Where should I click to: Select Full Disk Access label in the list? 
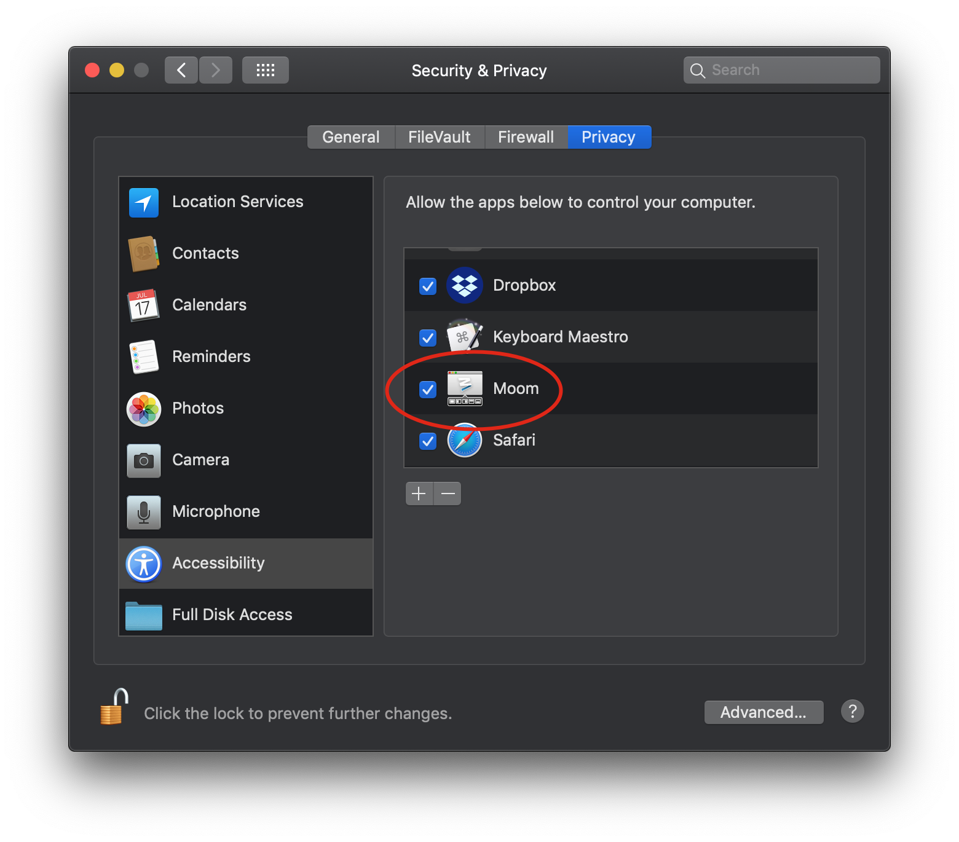232,615
